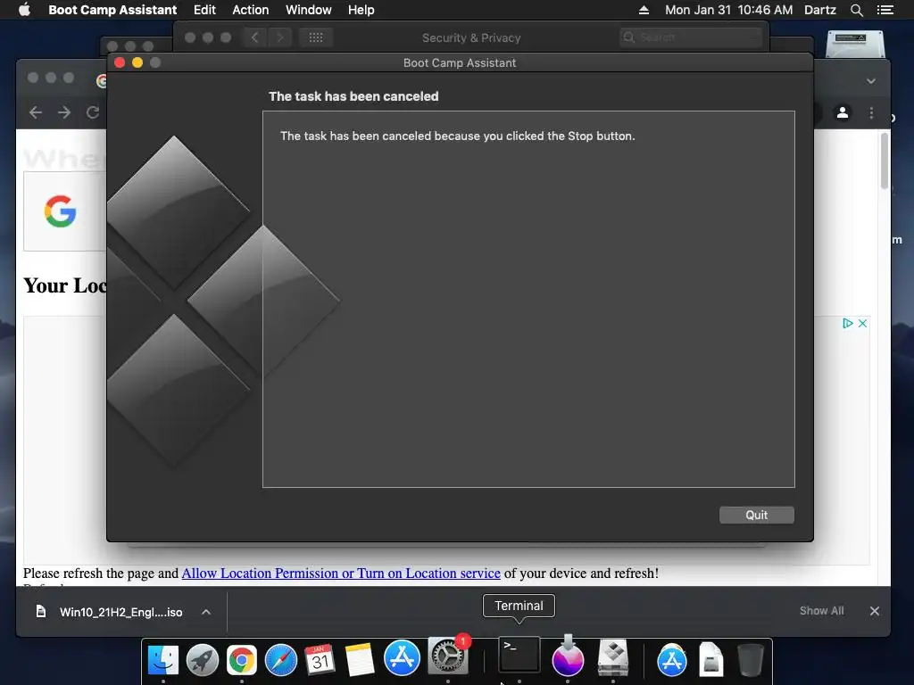Viewport: 914px width, 685px height.
Task: Click the Chrome page vertical scrollbar
Action: [x=885, y=161]
